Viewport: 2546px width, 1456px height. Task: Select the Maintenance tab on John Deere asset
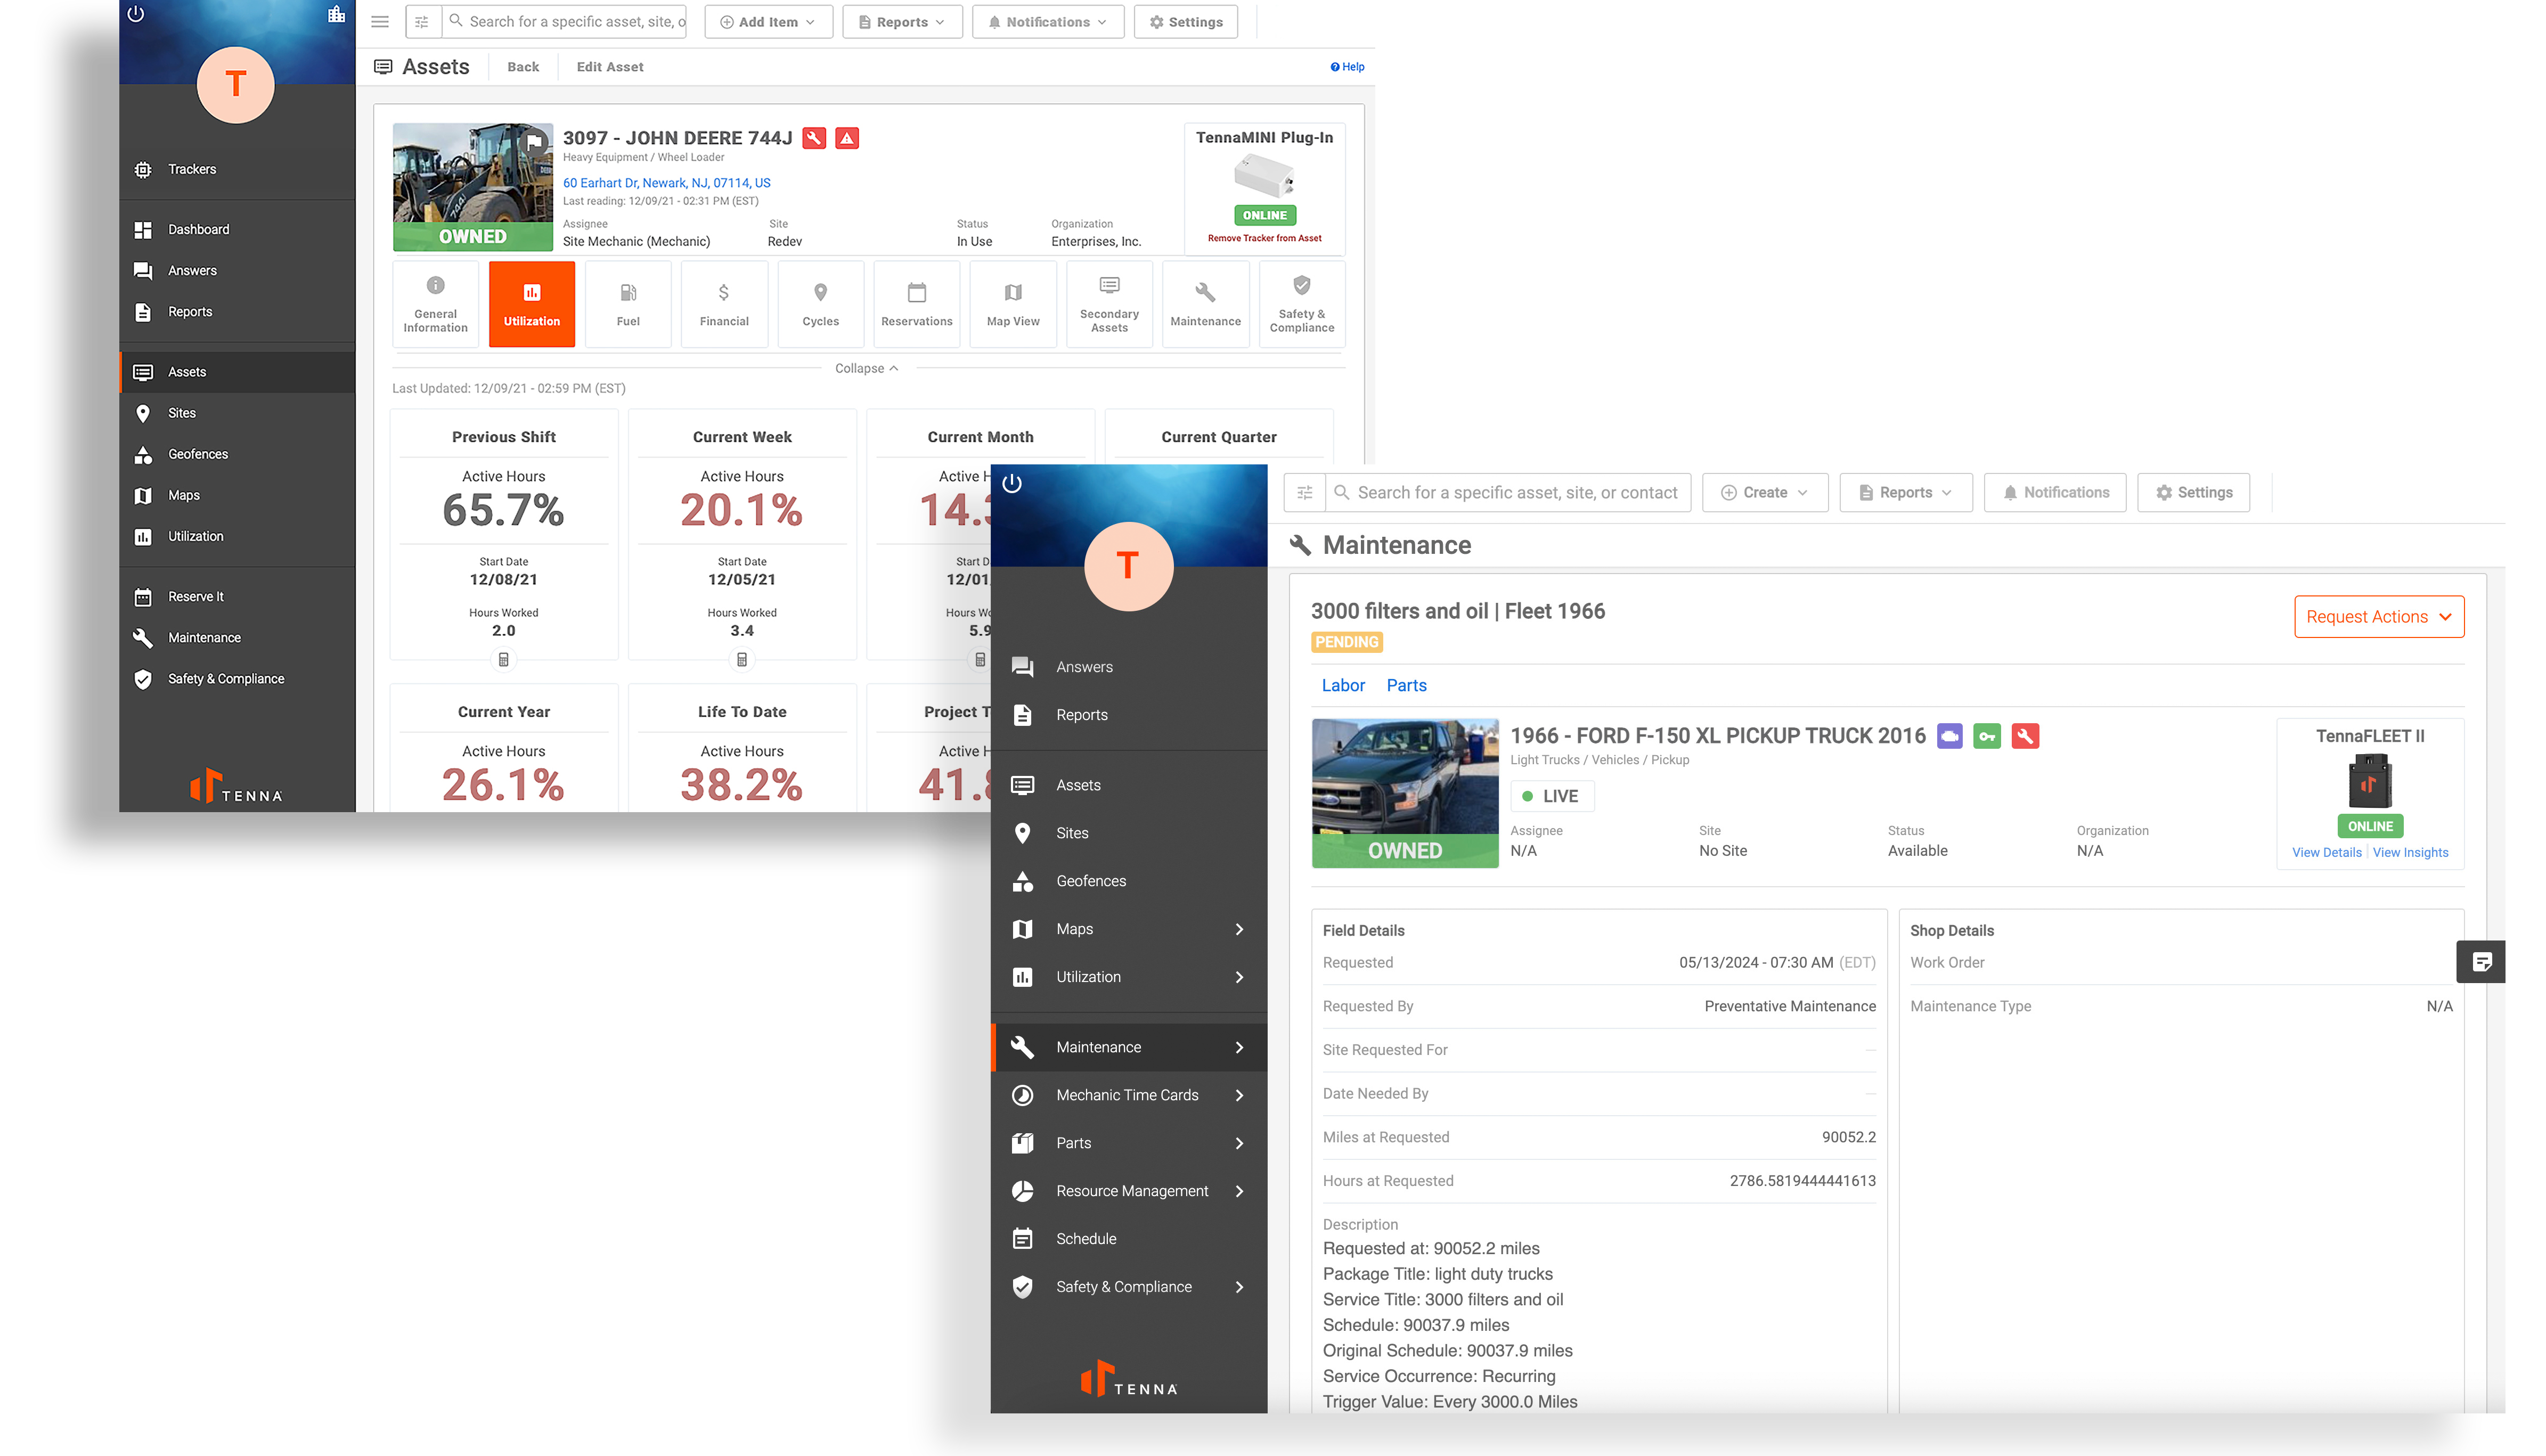tap(1205, 304)
